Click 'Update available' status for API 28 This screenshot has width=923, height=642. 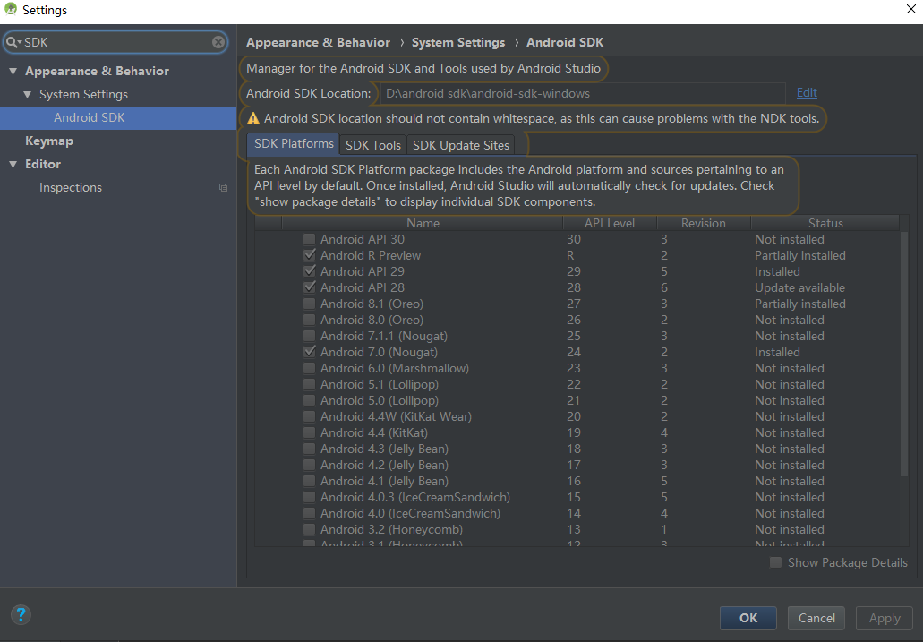[x=799, y=288]
